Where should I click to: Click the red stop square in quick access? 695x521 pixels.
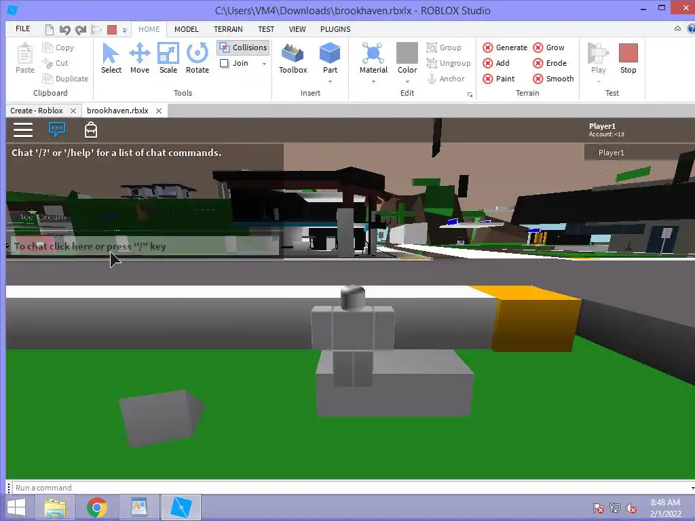click(x=112, y=30)
